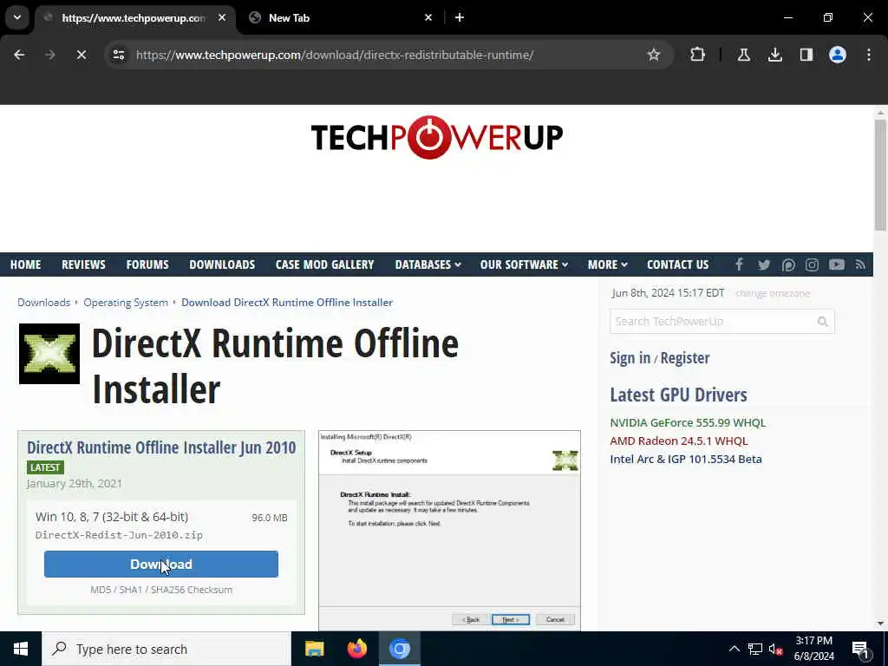The height and width of the screenshot is (666, 888).
Task: Click the Register link
Action: (685, 358)
